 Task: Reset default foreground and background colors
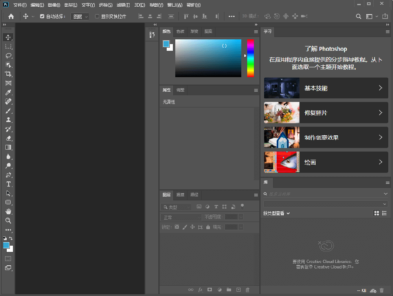pos(5,238)
